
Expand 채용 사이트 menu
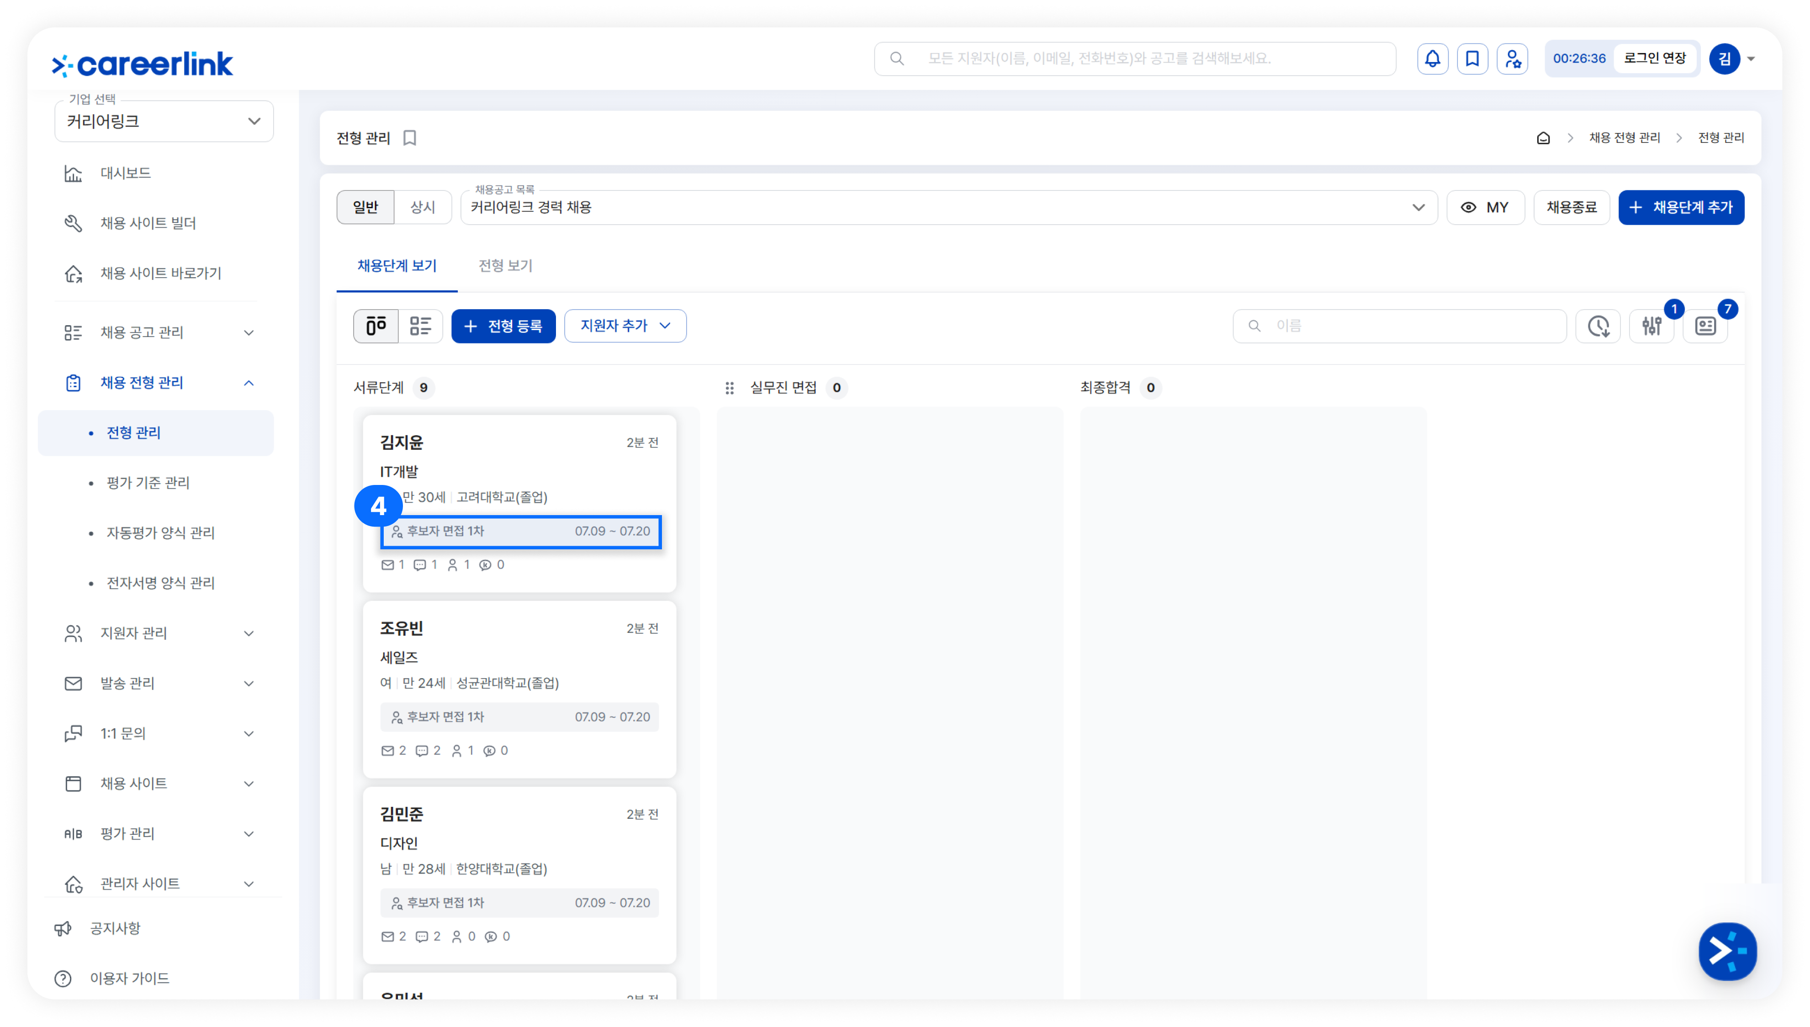click(x=157, y=784)
